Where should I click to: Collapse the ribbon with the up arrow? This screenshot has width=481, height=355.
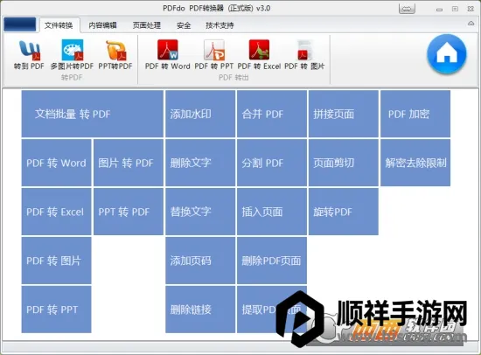tap(471, 24)
